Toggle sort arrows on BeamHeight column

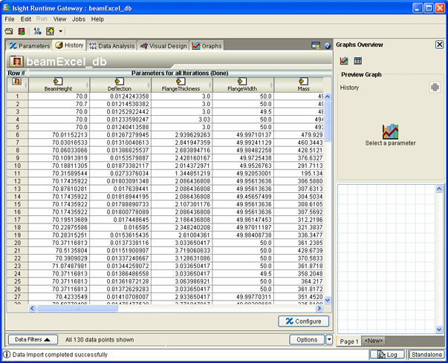[x=87, y=85]
